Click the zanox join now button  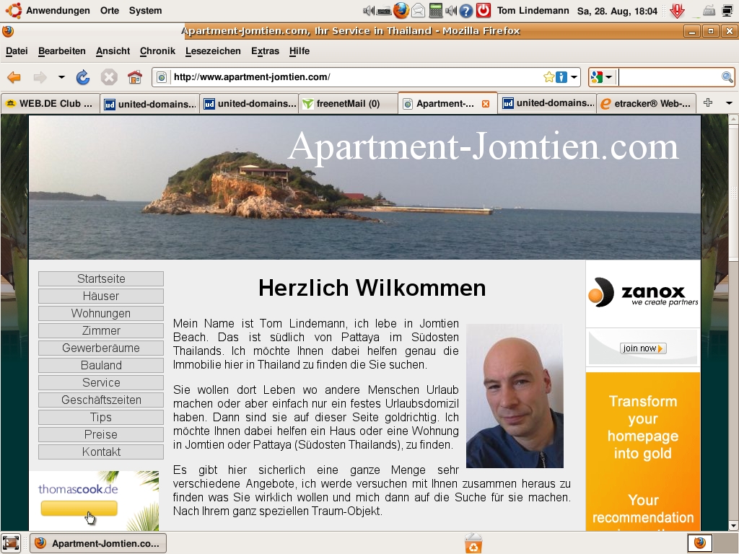pos(643,348)
